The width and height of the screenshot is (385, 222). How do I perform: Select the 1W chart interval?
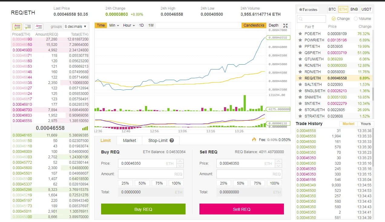pyautogui.click(x=151, y=25)
